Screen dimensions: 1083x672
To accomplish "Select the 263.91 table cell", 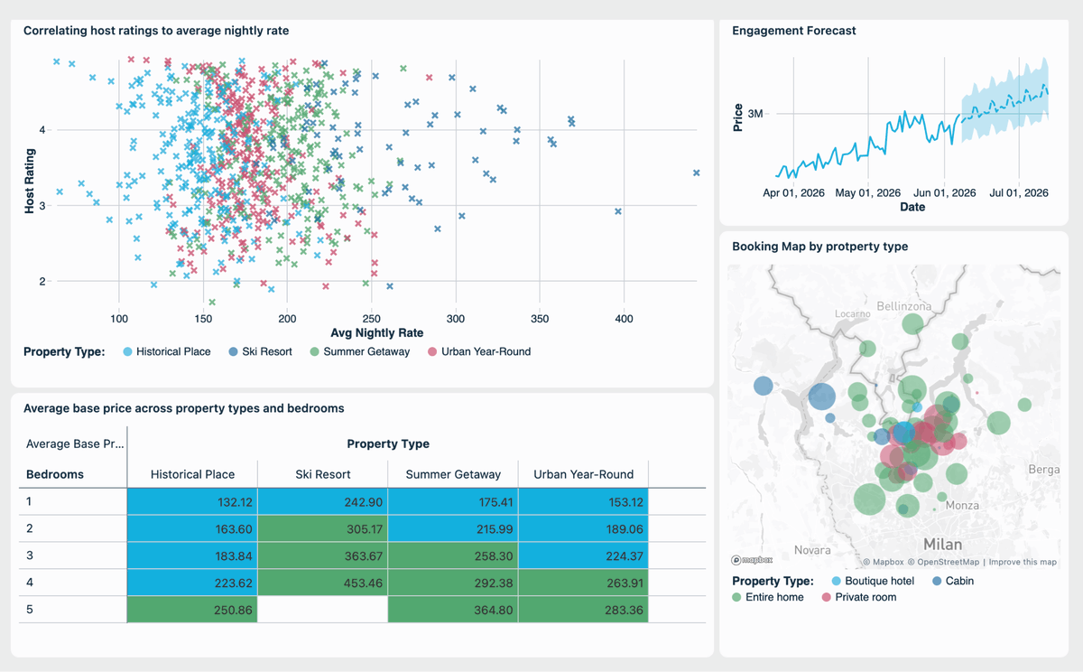I will (583, 583).
